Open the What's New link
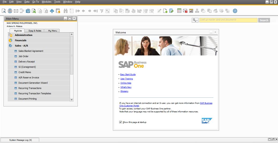 coord(126,87)
